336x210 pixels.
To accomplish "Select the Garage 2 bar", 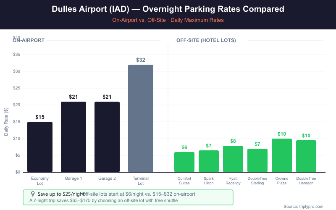I will 107,137.
